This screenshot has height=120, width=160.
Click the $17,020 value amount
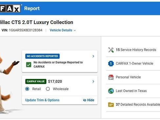coord(55,81)
